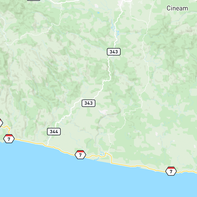Click the partially cut-off hexagon shield at left edge
The height and width of the screenshot is (197, 197).
(1, 123)
